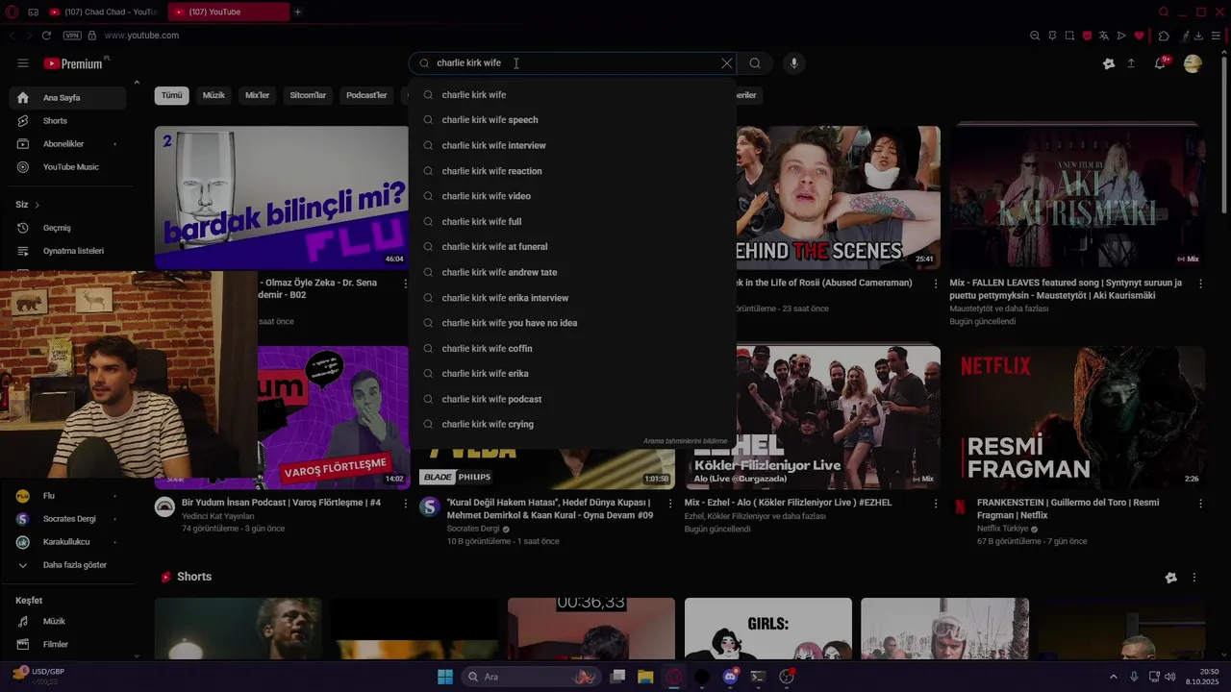Image resolution: width=1231 pixels, height=692 pixels.
Task: Open the YouTube Premium logo home link
Action: 75,63
